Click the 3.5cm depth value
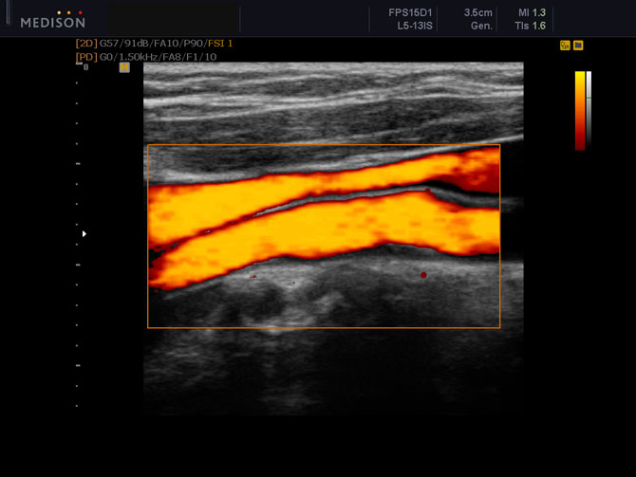This screenshot has width=636, height=477. tap(478, 13)
